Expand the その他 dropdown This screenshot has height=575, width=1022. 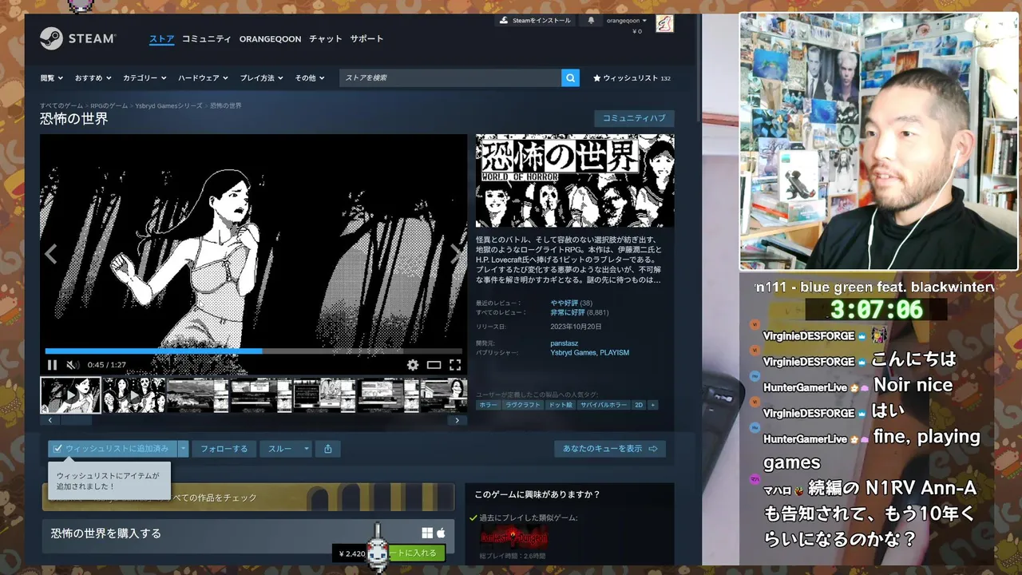310,77
